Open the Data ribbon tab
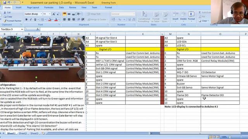The height and width of the screenshot is (139, 248). [x=61, y=7]
